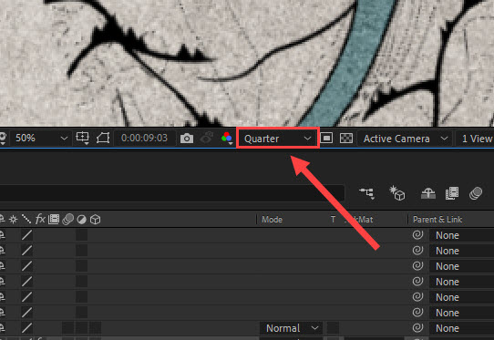
Task: Click the timeline layer search field
Action: click(171, 192)
